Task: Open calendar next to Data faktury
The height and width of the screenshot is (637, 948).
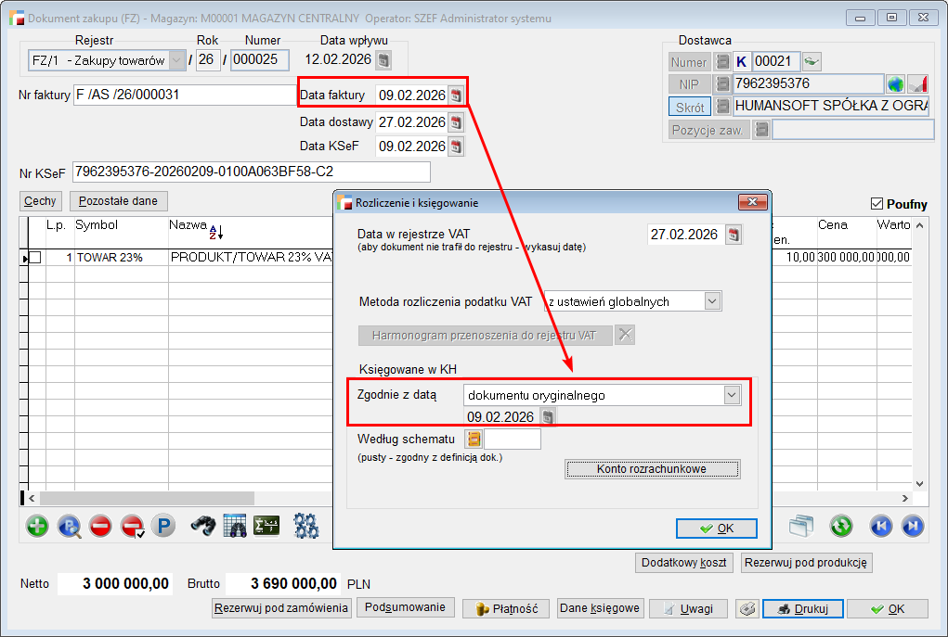Action: point(456,95)
